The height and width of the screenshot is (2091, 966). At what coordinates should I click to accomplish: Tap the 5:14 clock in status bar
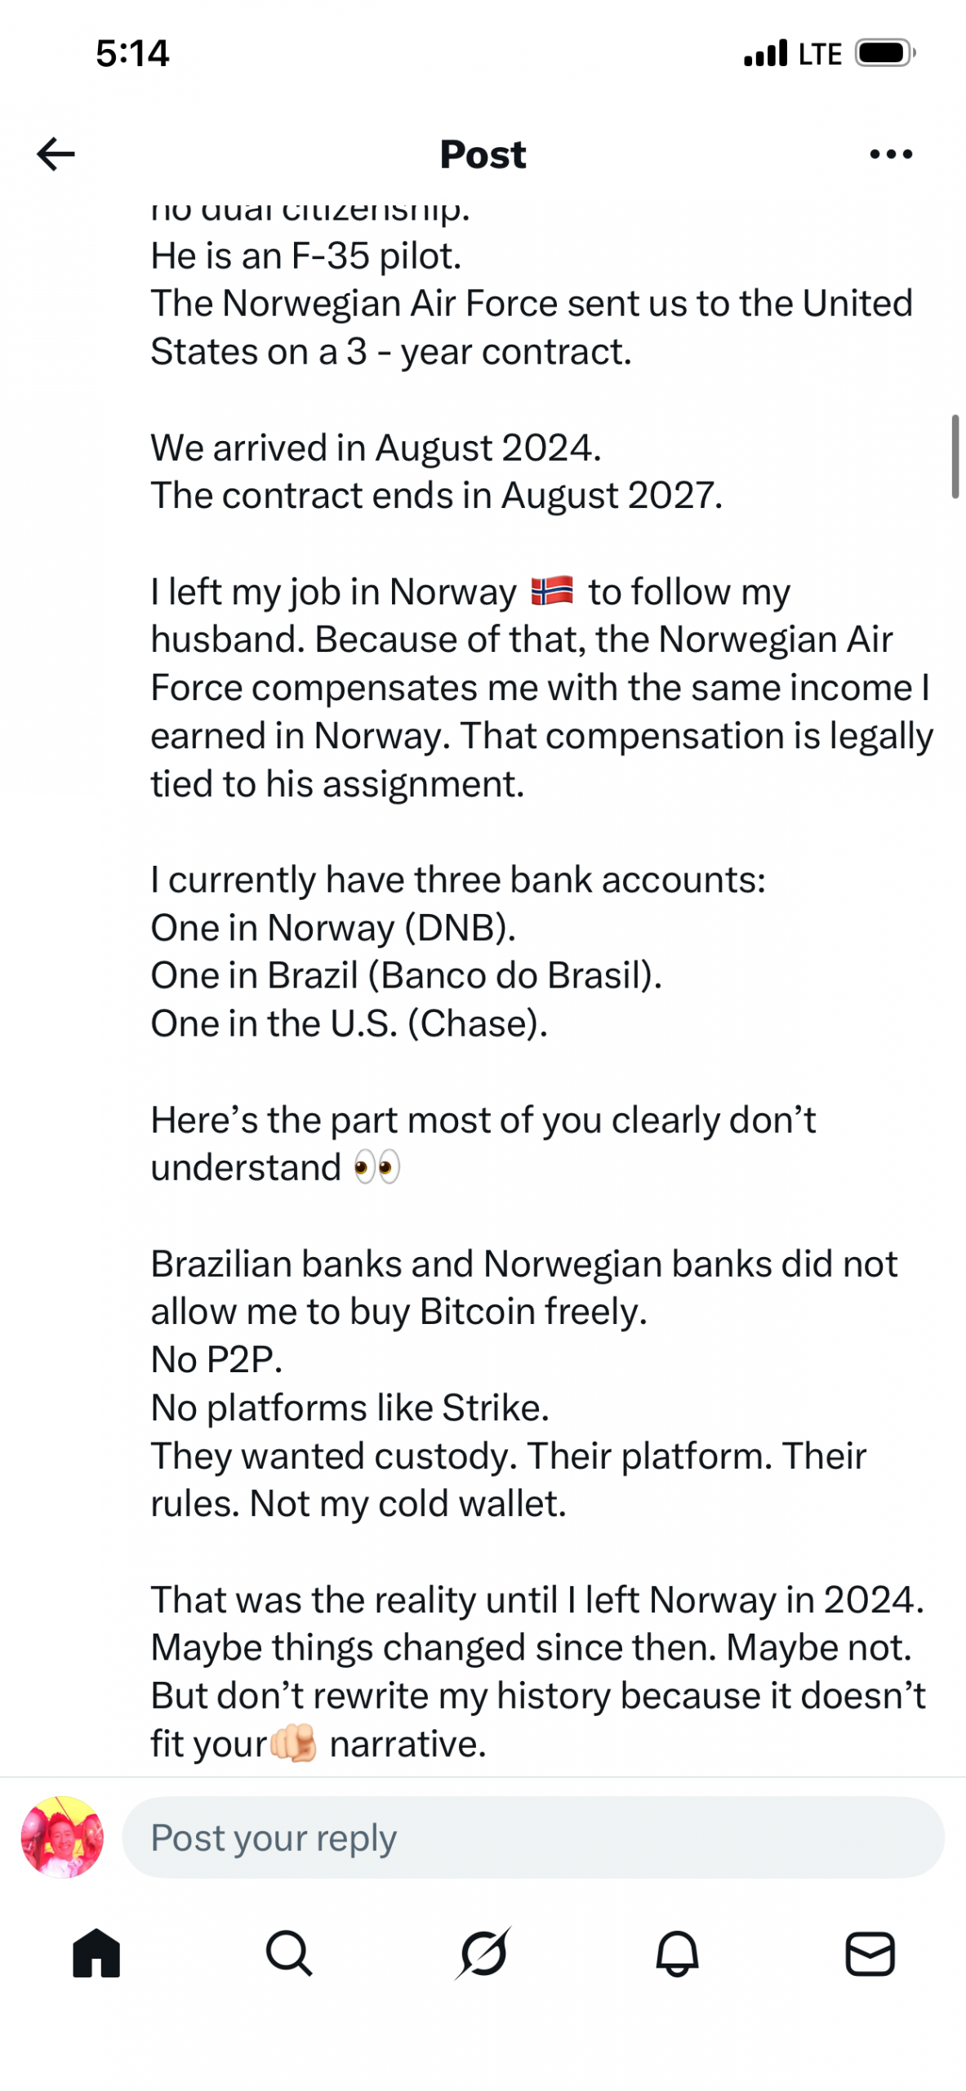(x=132, y=53)
